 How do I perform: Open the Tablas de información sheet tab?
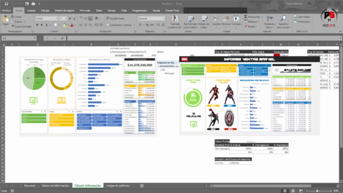pyautogui.click(x=55, y=186)
